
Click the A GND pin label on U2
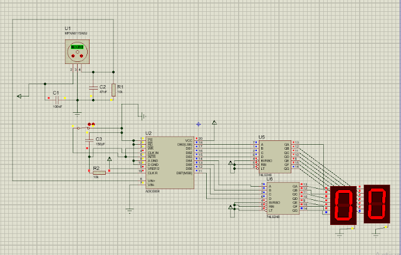153,160
